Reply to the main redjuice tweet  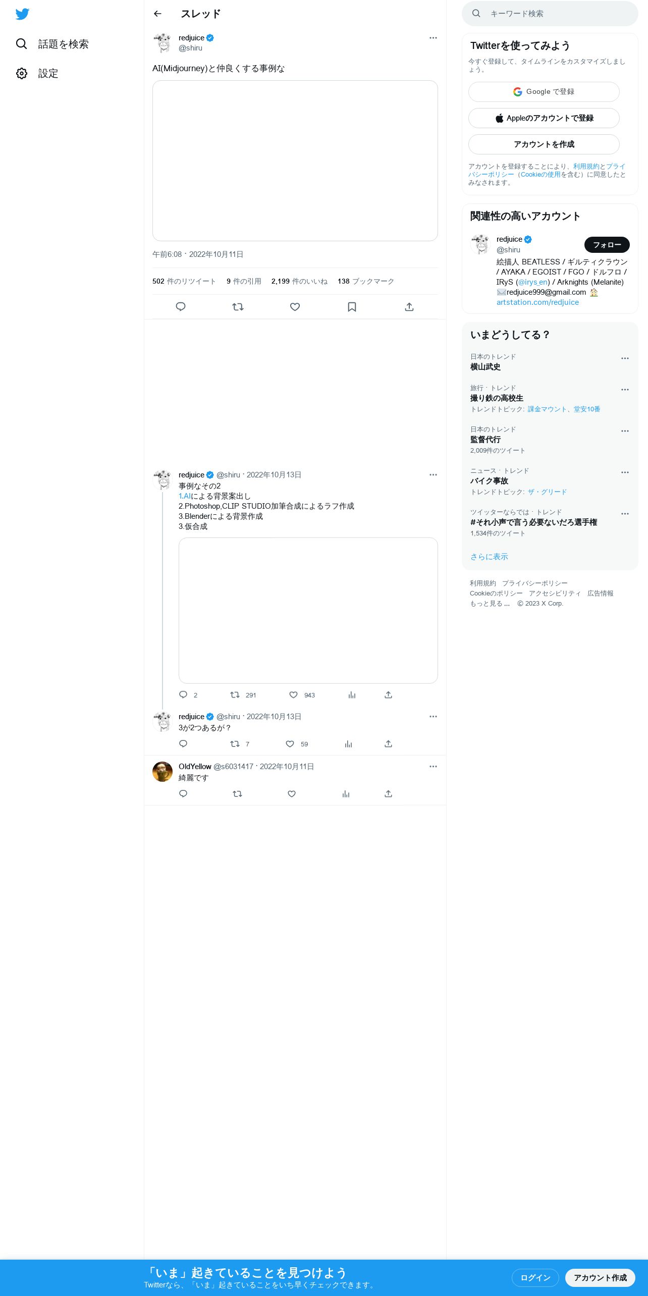[181, 307]
